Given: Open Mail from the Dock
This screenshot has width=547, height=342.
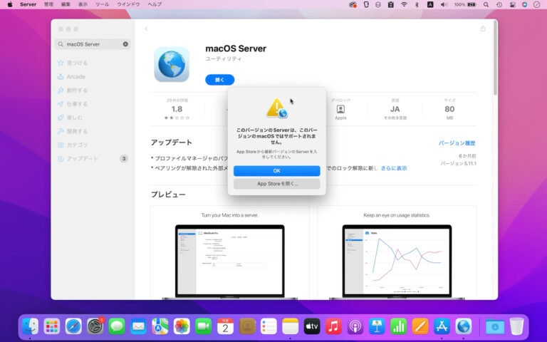Looking at the screenshot, I should click(138, 326).
